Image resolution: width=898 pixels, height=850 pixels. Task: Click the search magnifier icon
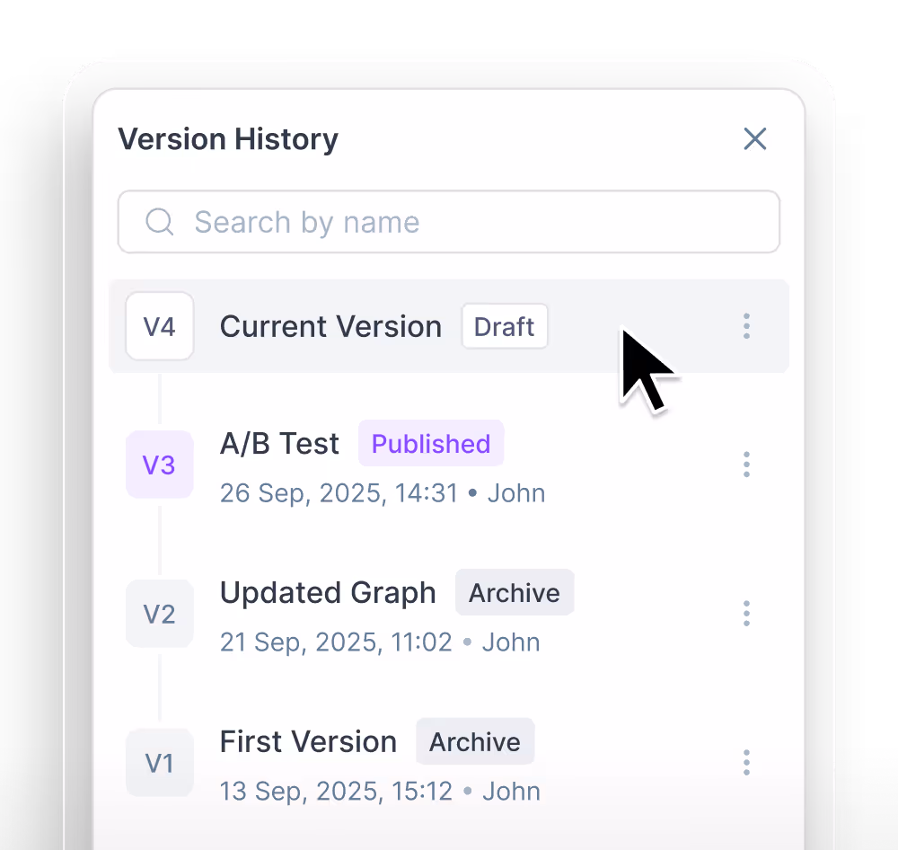(x=159, y=222)
